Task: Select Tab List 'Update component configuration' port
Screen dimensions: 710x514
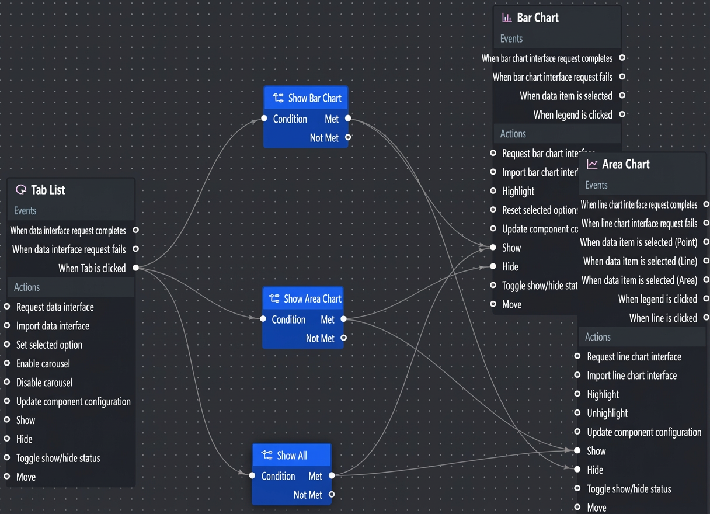Action: coord(7,401)
